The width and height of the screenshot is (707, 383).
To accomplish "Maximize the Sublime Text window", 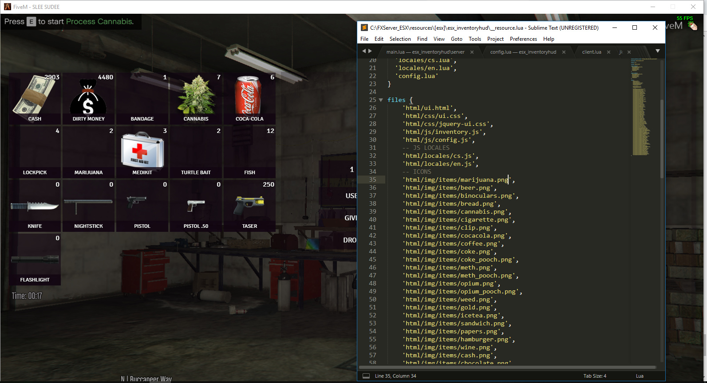I will tap(635, 27).
